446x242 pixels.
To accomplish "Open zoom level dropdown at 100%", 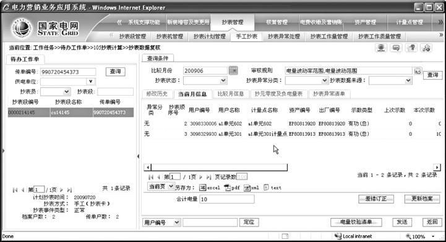I will [433, 236].
